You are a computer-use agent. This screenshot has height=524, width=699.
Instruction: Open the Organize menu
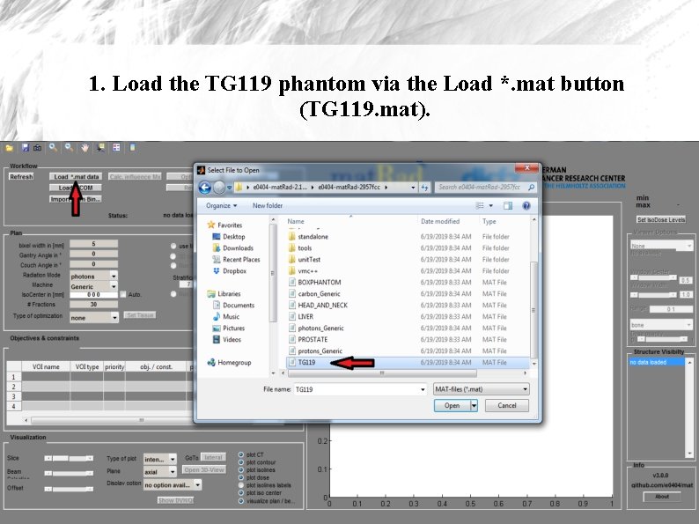pos(222,205)
